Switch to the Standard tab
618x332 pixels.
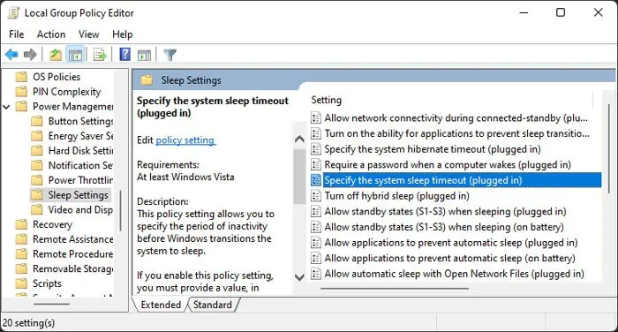coord(213,305)
